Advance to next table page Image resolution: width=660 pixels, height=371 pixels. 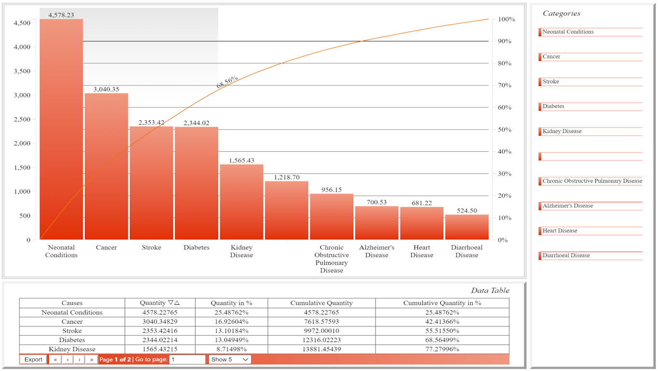(x=79, y=359)
